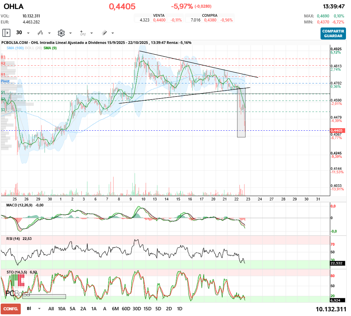
Task: Select the drawing pencil tool icon
Action: [x=104, y=33]
